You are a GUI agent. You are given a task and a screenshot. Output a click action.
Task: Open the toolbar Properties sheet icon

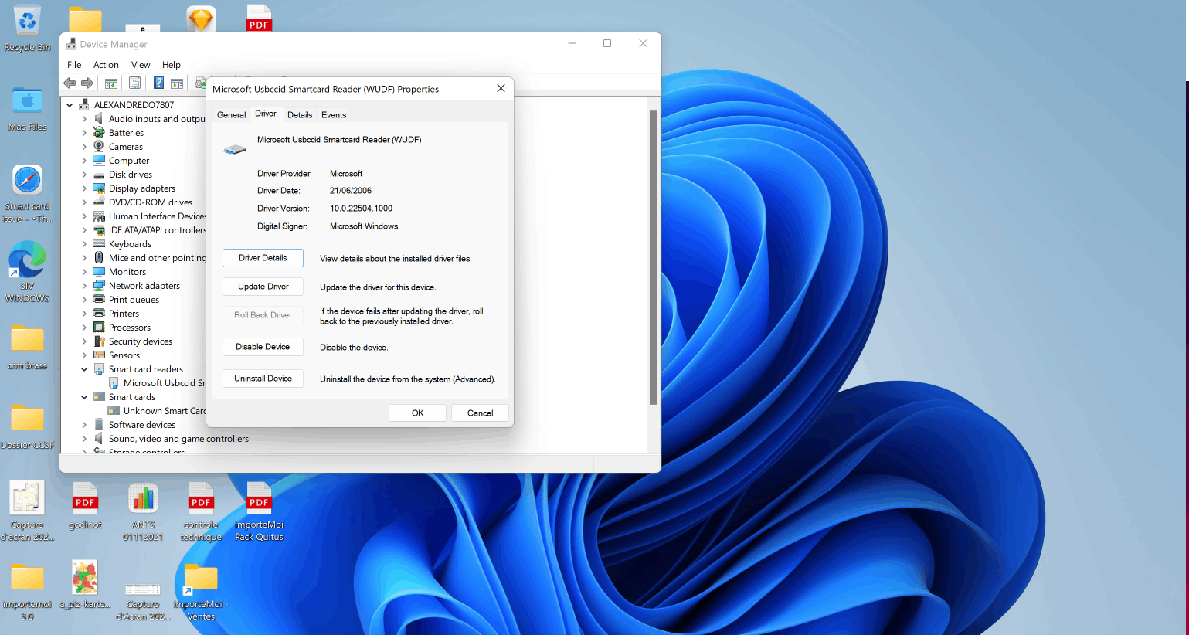(134, 83)
